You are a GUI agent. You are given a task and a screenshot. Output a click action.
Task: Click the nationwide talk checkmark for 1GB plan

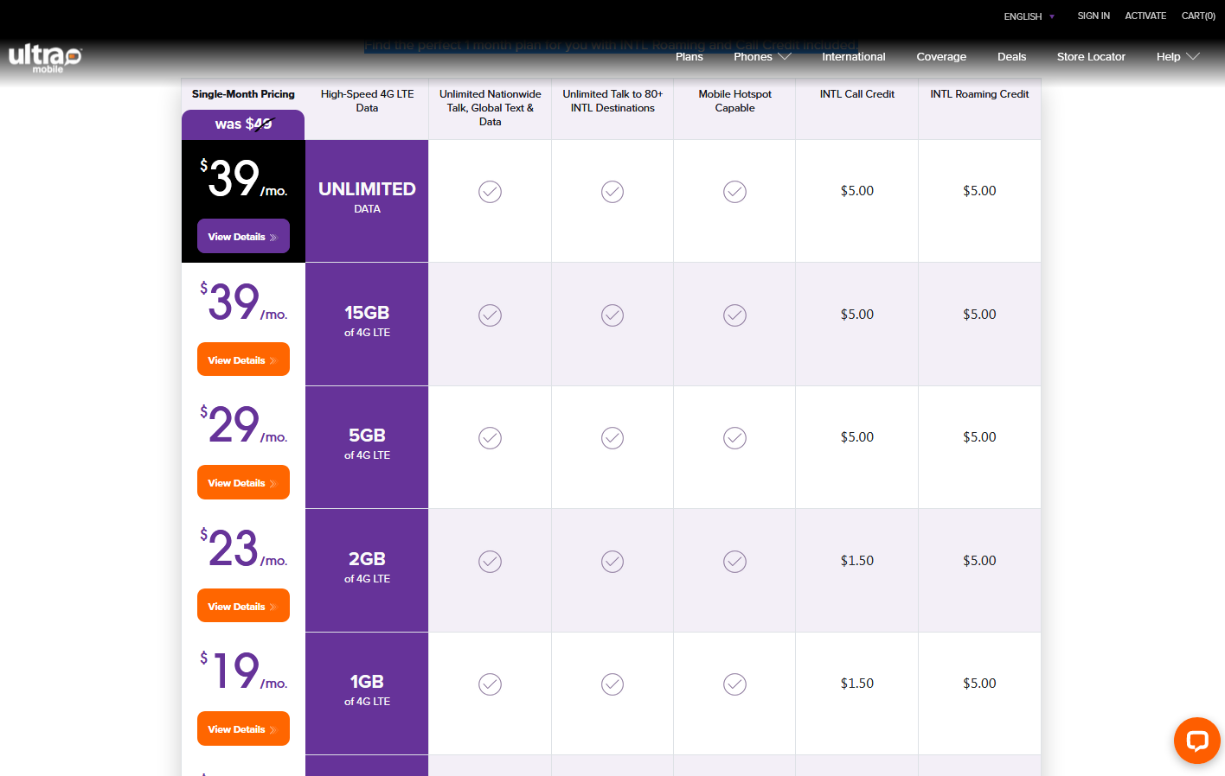[x=490, y=684]
